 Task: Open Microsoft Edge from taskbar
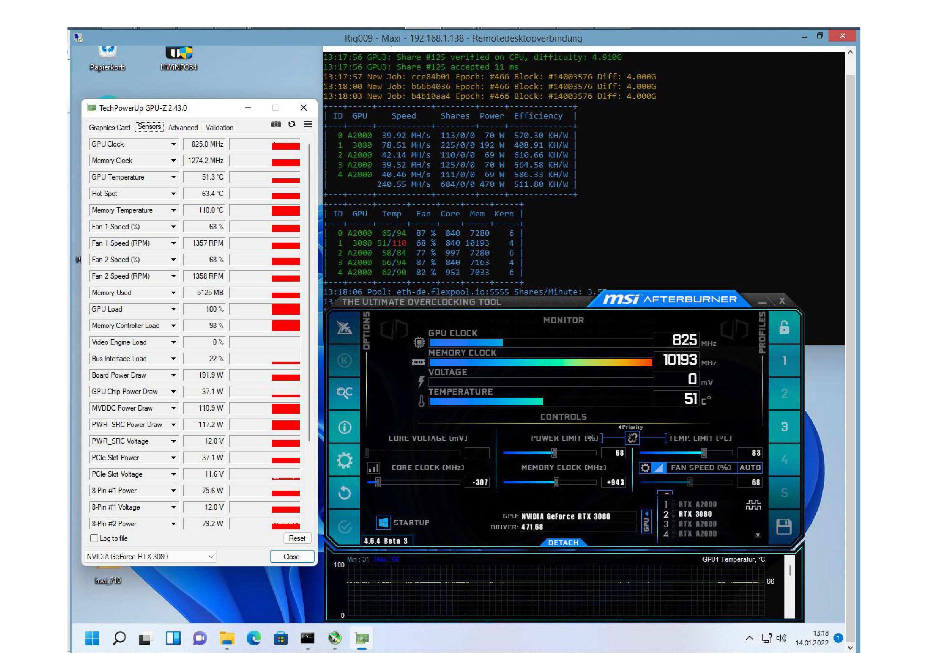pos(253,638)
